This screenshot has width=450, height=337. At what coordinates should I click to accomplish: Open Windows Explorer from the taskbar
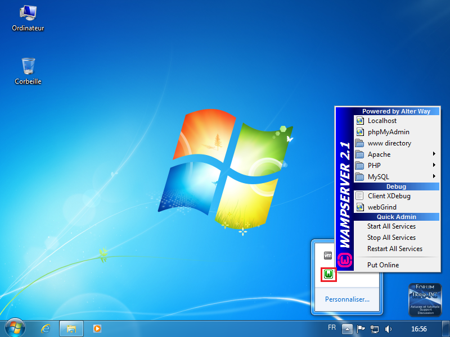(x=71, y=329)
